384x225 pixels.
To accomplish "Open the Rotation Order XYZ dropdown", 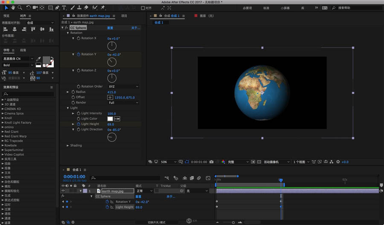I will pos(123,87).
